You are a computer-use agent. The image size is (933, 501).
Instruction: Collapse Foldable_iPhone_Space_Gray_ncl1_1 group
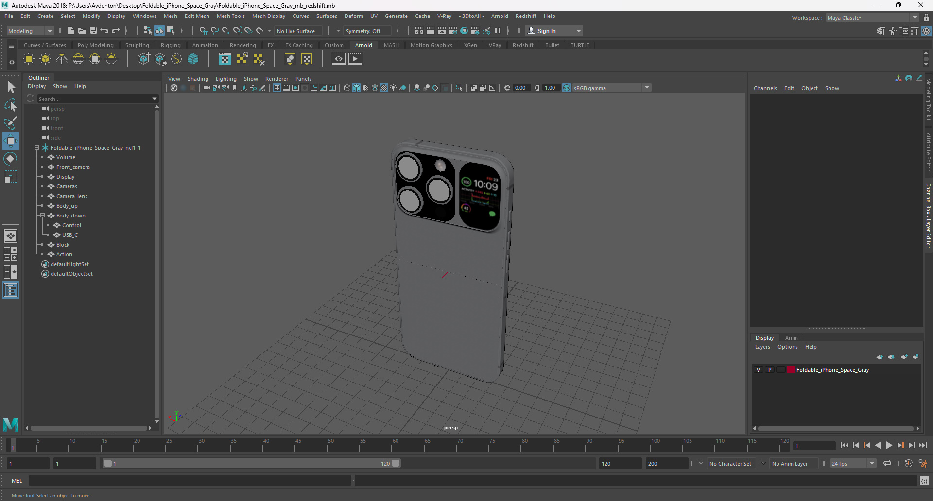pyautogui.click(x=36, y=148)
